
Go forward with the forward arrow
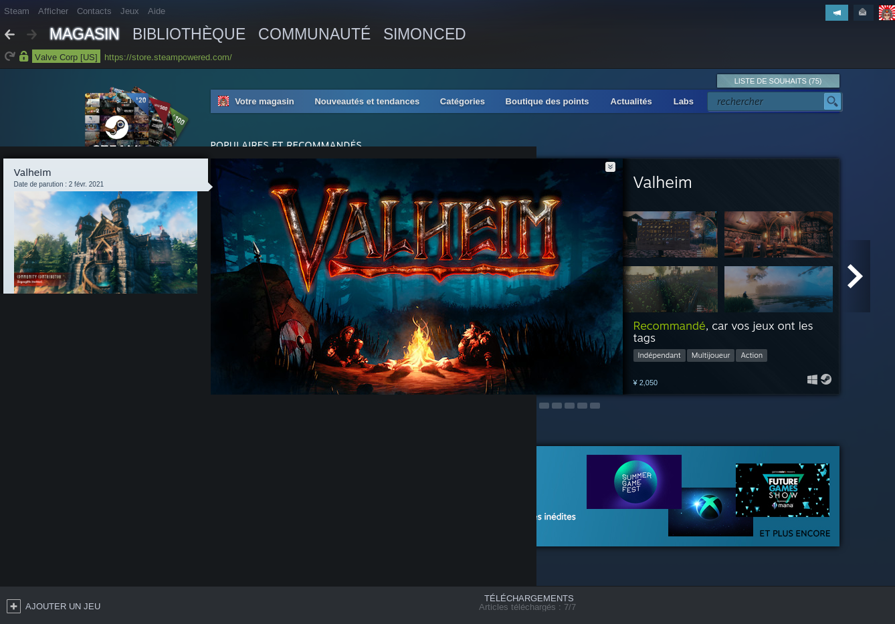31,34
